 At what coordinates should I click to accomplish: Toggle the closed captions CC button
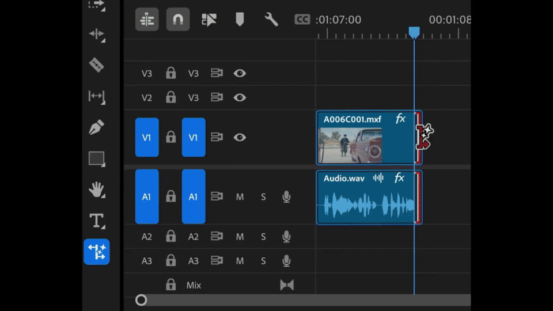pyautogui.click(x=302, y=20)
